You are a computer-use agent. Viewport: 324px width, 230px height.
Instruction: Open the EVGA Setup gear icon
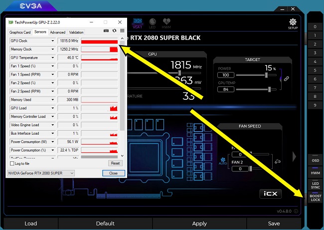pos(293,24)
